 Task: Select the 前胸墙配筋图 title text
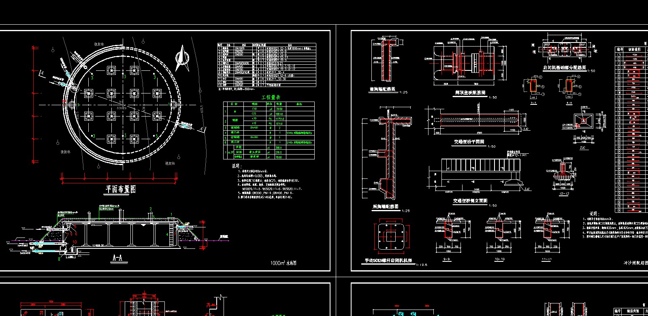click(x=382, y=89)
